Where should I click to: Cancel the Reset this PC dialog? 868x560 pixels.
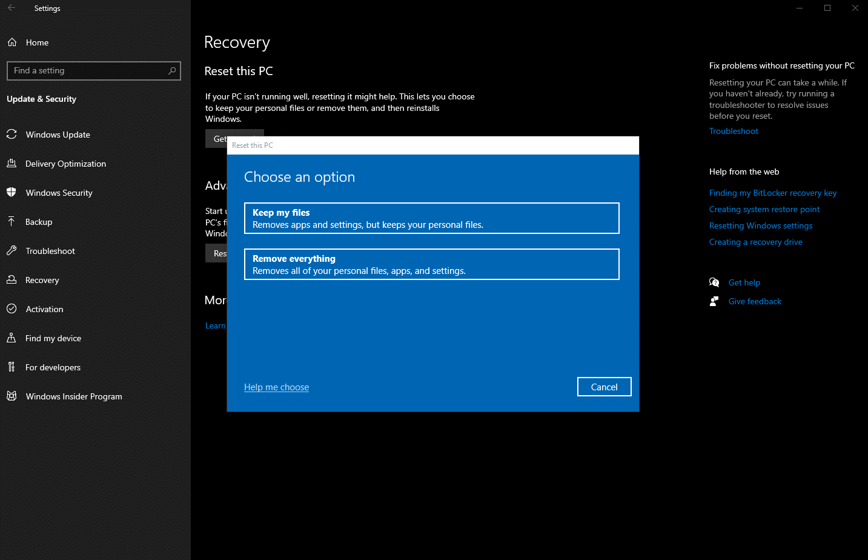tap(604, 387)
